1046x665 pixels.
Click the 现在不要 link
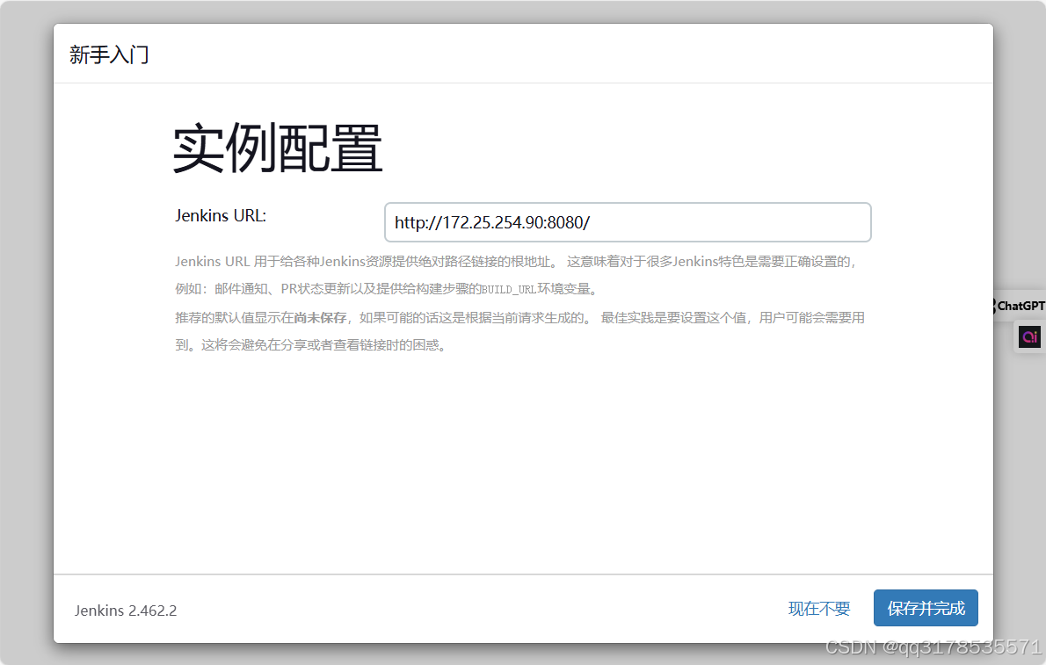click(x=819, y=608)
